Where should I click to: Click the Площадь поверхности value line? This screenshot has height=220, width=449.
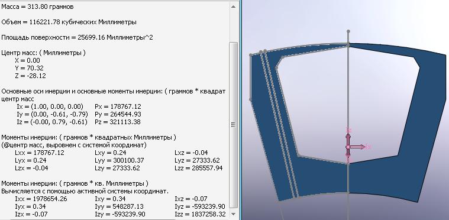77,37
